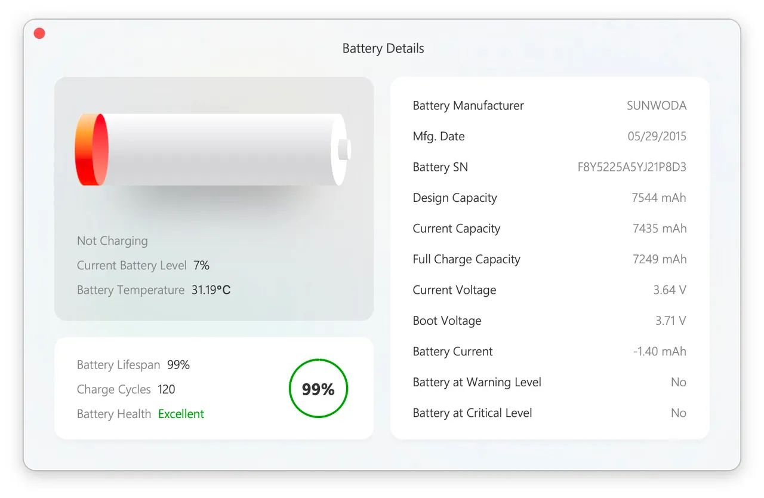
Task: Click the 99% circular lifespan gauge
Action: [x=318, y=389]
